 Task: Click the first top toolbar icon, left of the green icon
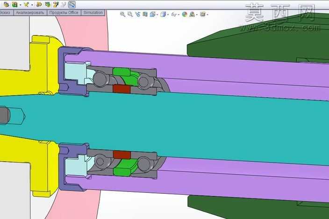[x=6, y=4]
